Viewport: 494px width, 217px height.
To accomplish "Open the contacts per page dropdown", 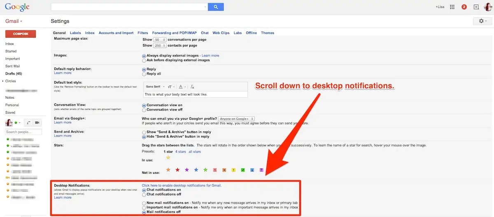I will coord(160,46).
